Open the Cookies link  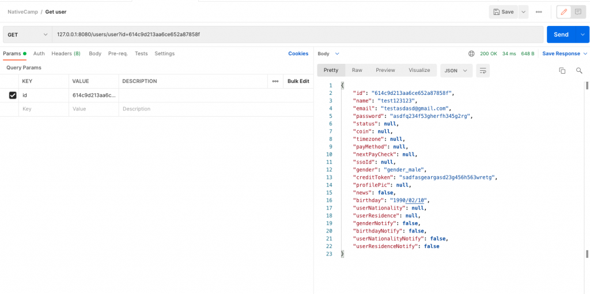(x=298, y=54)
